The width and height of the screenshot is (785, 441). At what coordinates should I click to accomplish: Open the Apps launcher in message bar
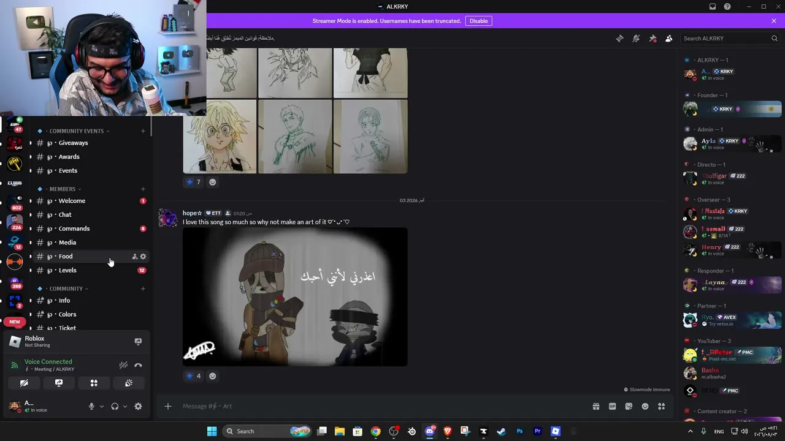662,406
